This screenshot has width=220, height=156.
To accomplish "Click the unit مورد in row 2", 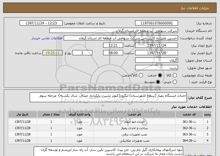I will click(x=79, y=128).
